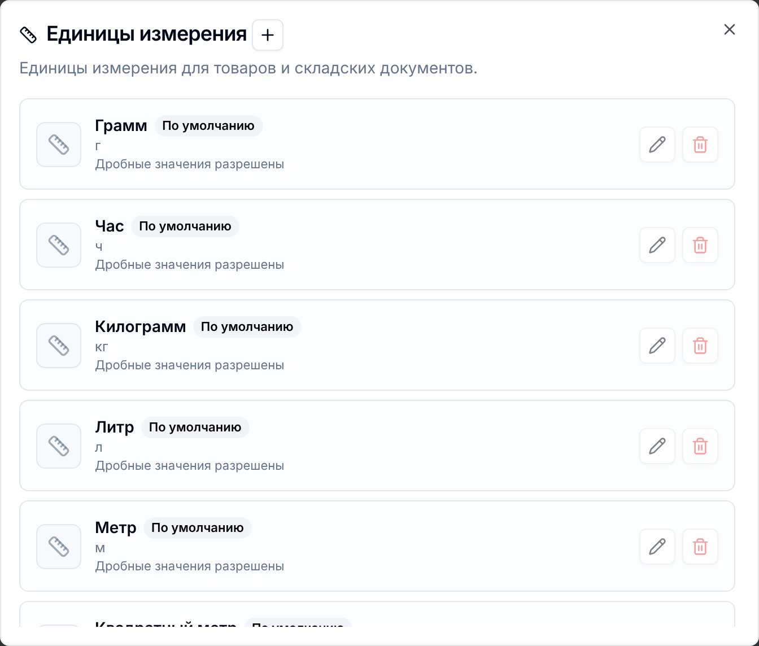This screenshot has height=646, width=759.
Task: Delete the Час unit
Action: coord(700,245)
